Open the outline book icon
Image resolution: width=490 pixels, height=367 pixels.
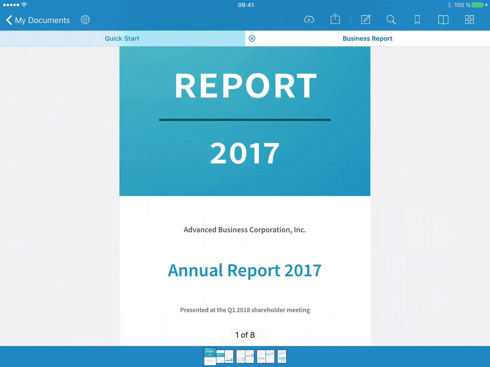(443, 20)
